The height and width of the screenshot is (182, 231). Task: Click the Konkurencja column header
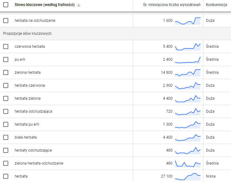(x=216, y=5)
